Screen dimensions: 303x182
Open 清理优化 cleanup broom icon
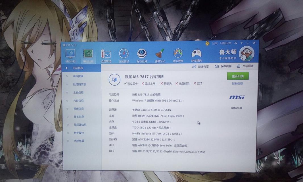coord(160,55)
